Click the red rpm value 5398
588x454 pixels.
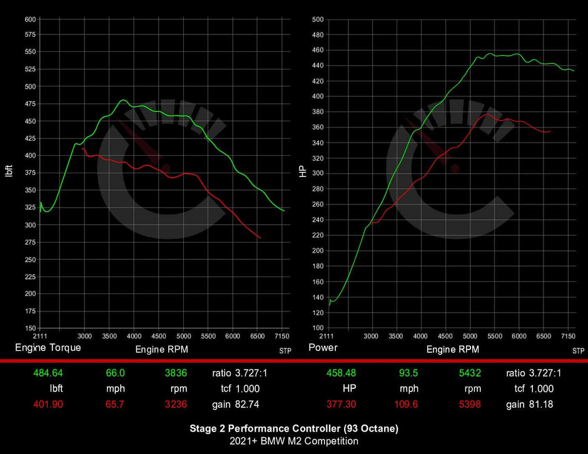pyautogui.click(x=470, y=404)
